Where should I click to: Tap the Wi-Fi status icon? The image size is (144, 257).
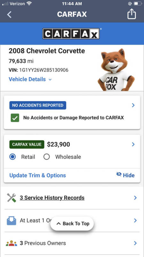click(29, 4)
